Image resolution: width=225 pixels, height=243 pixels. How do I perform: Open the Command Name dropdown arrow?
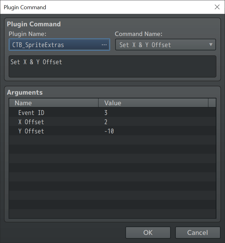(x=211, y=45)
